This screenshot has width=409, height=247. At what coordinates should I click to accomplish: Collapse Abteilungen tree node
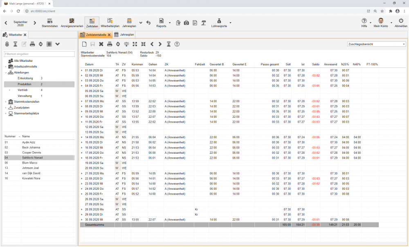coord(6,73)
